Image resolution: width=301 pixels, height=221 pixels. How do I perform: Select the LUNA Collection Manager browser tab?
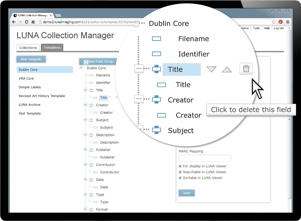coord(32,15)
